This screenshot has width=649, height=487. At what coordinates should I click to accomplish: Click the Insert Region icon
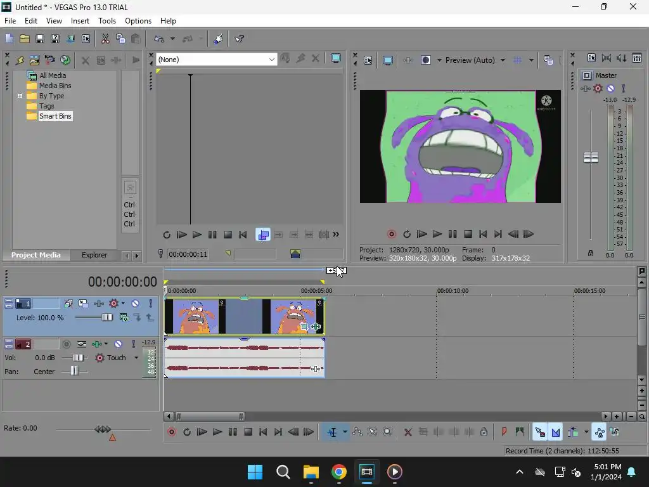(x=520, y=432)
